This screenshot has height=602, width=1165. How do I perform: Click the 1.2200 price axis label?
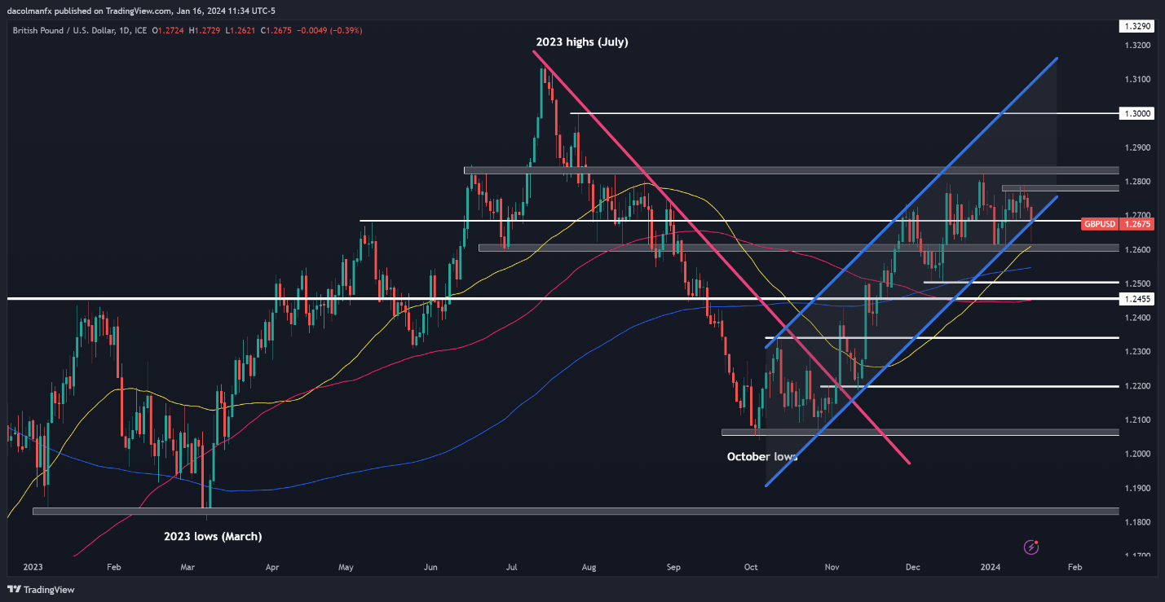click(1136, 385)
